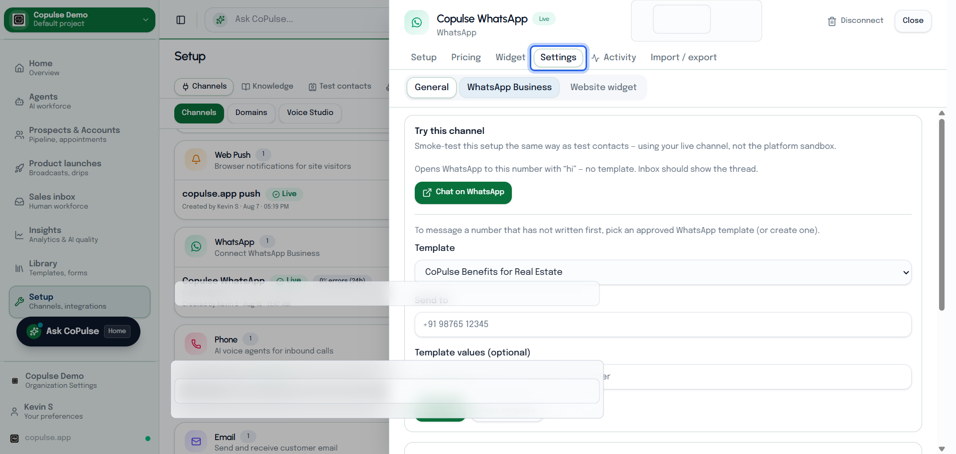Click the Insights chart icon

[x=19, y=235]
